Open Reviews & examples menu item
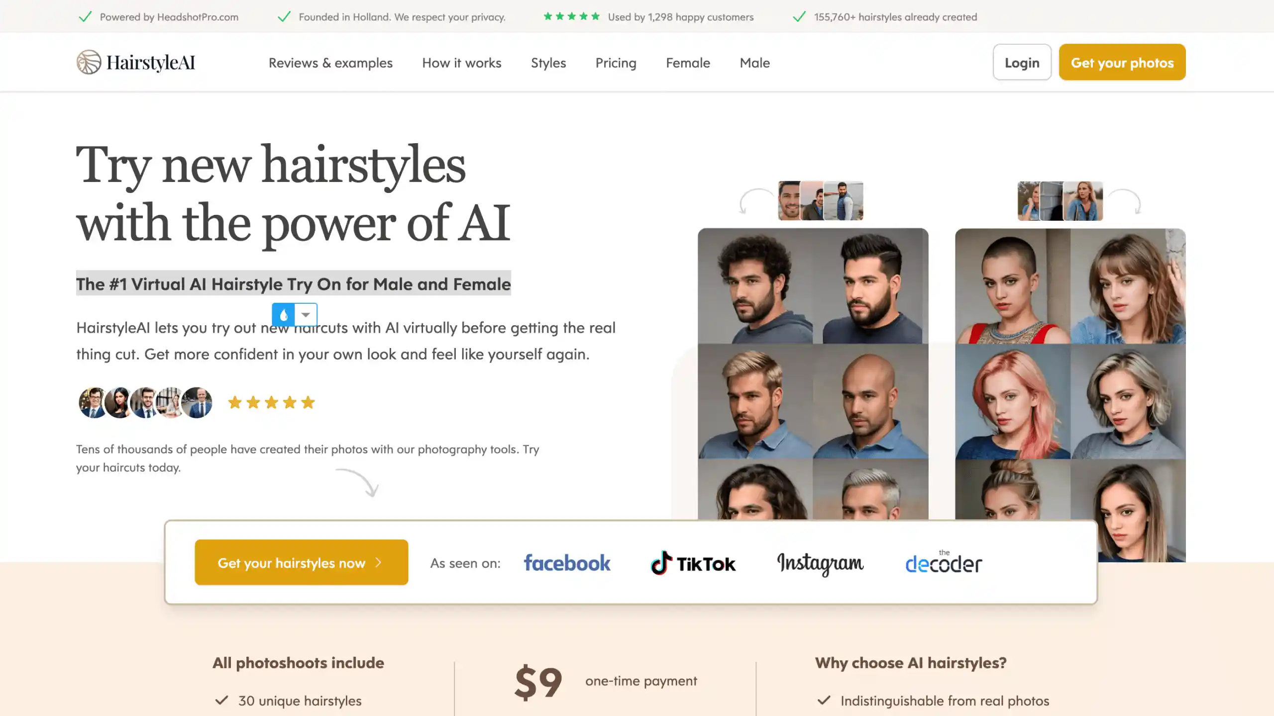The width and height of the screenshot is (1274, 716). [330, 63]
